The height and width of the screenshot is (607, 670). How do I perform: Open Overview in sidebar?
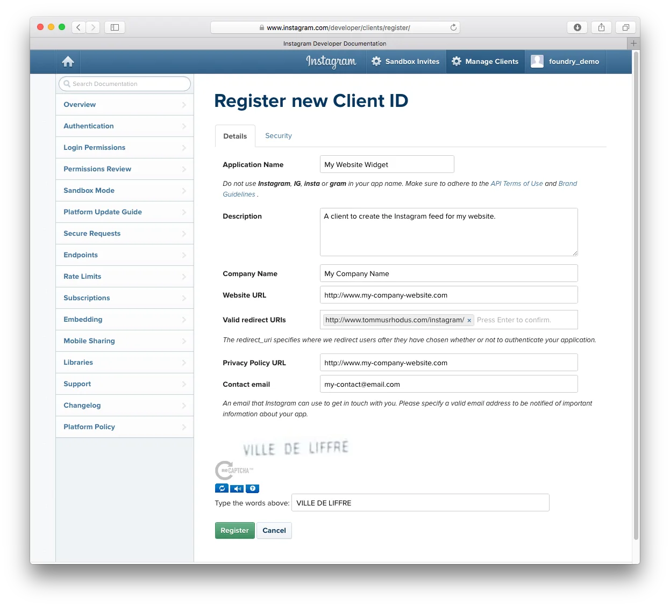[x=125, y=105]
